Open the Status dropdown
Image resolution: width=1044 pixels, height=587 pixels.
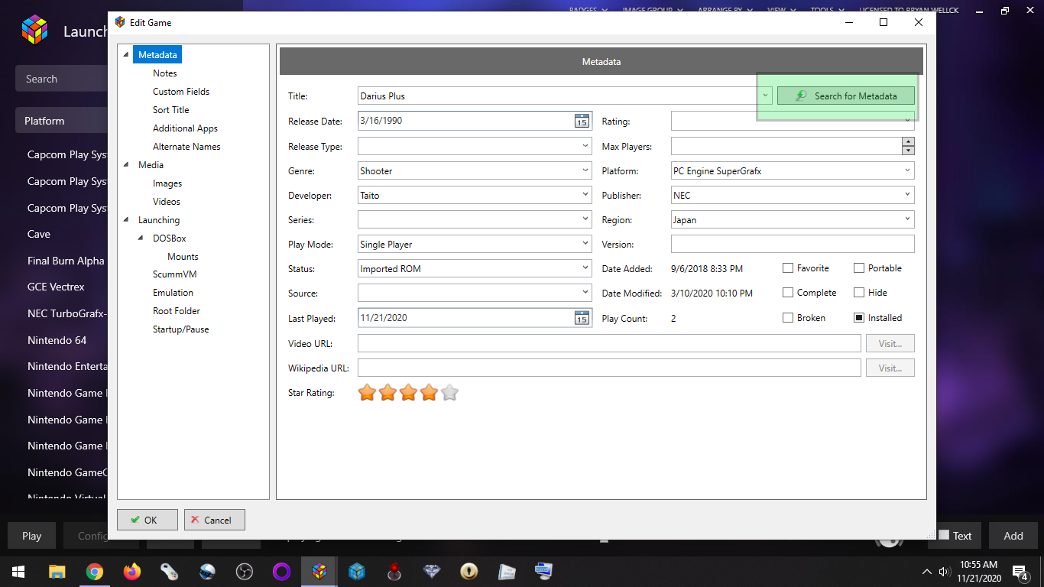point(585,268)
